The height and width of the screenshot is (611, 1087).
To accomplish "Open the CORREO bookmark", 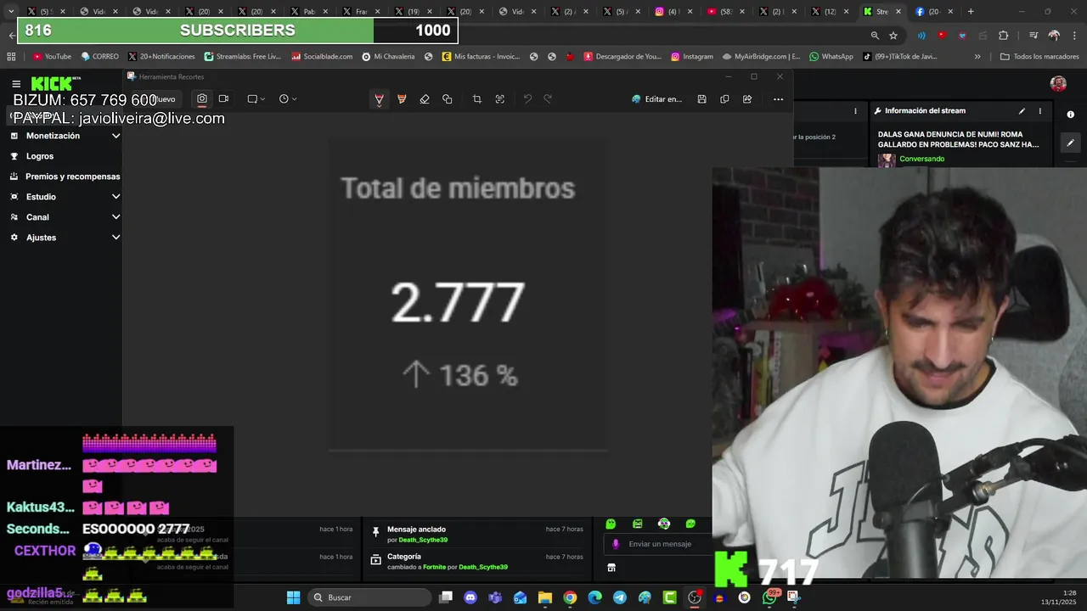I will [99, 57].
